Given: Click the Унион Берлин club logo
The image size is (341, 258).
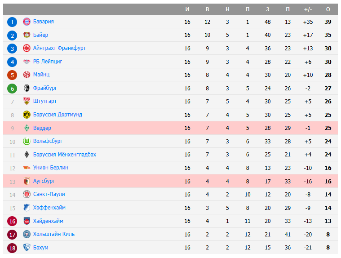Looking at the screenshot, I should point(27,168).
